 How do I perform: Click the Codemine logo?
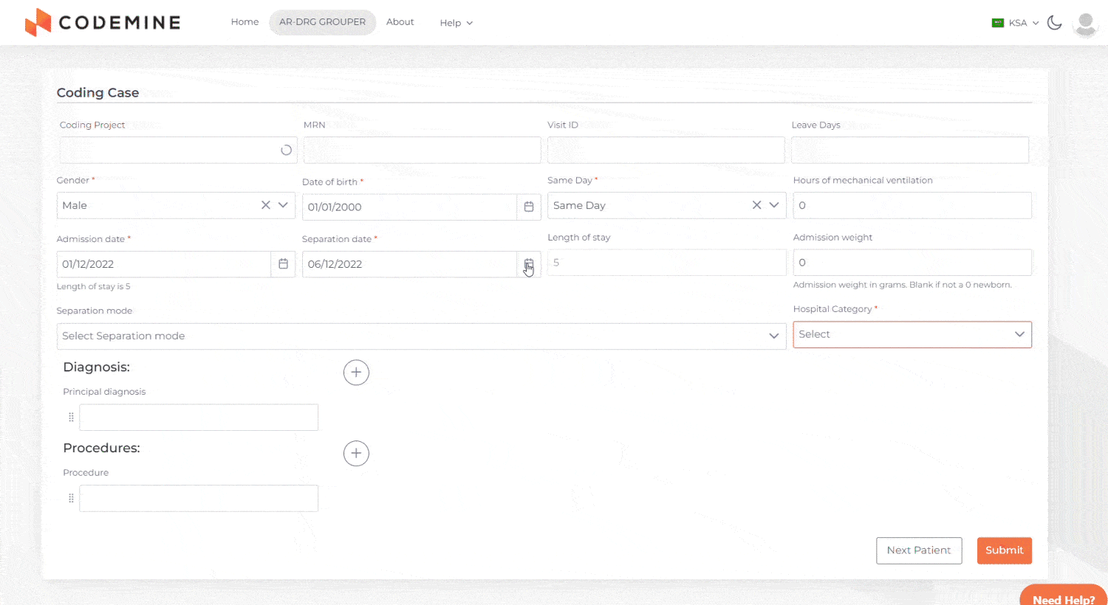click(103, 23)
